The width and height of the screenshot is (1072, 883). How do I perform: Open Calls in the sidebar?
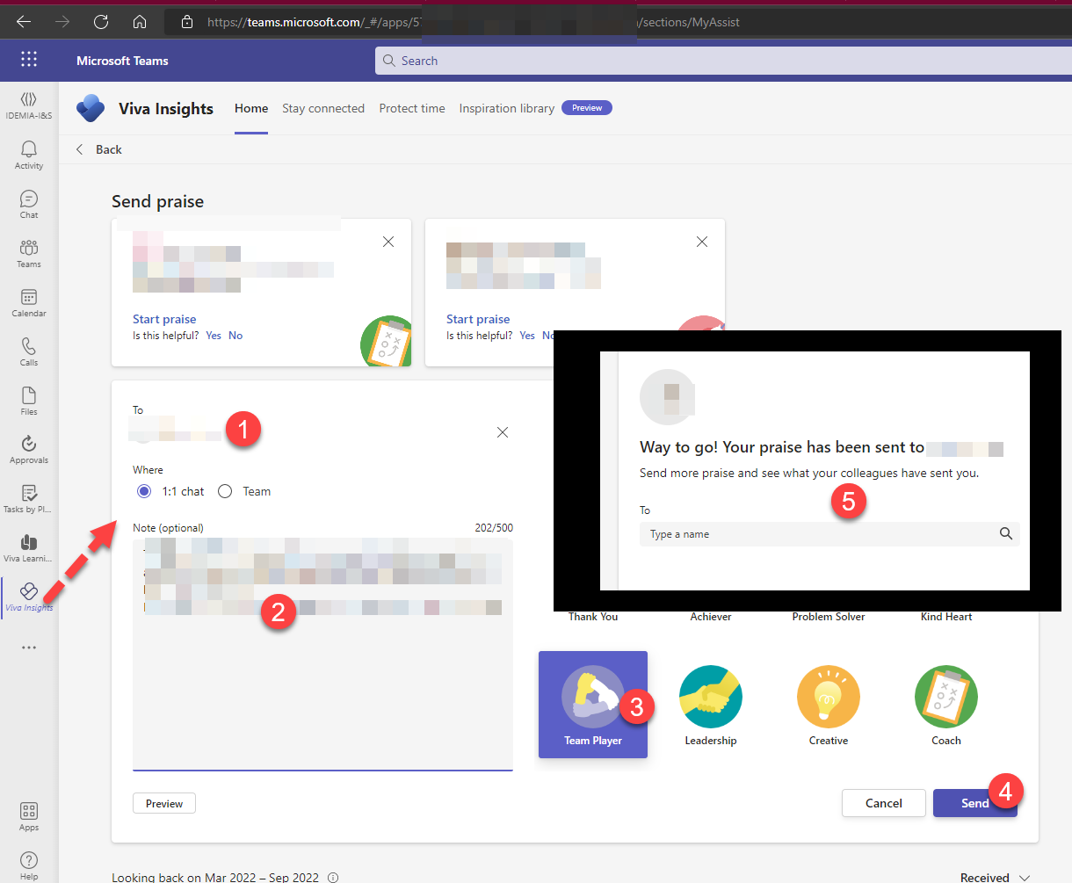[29, 352]
